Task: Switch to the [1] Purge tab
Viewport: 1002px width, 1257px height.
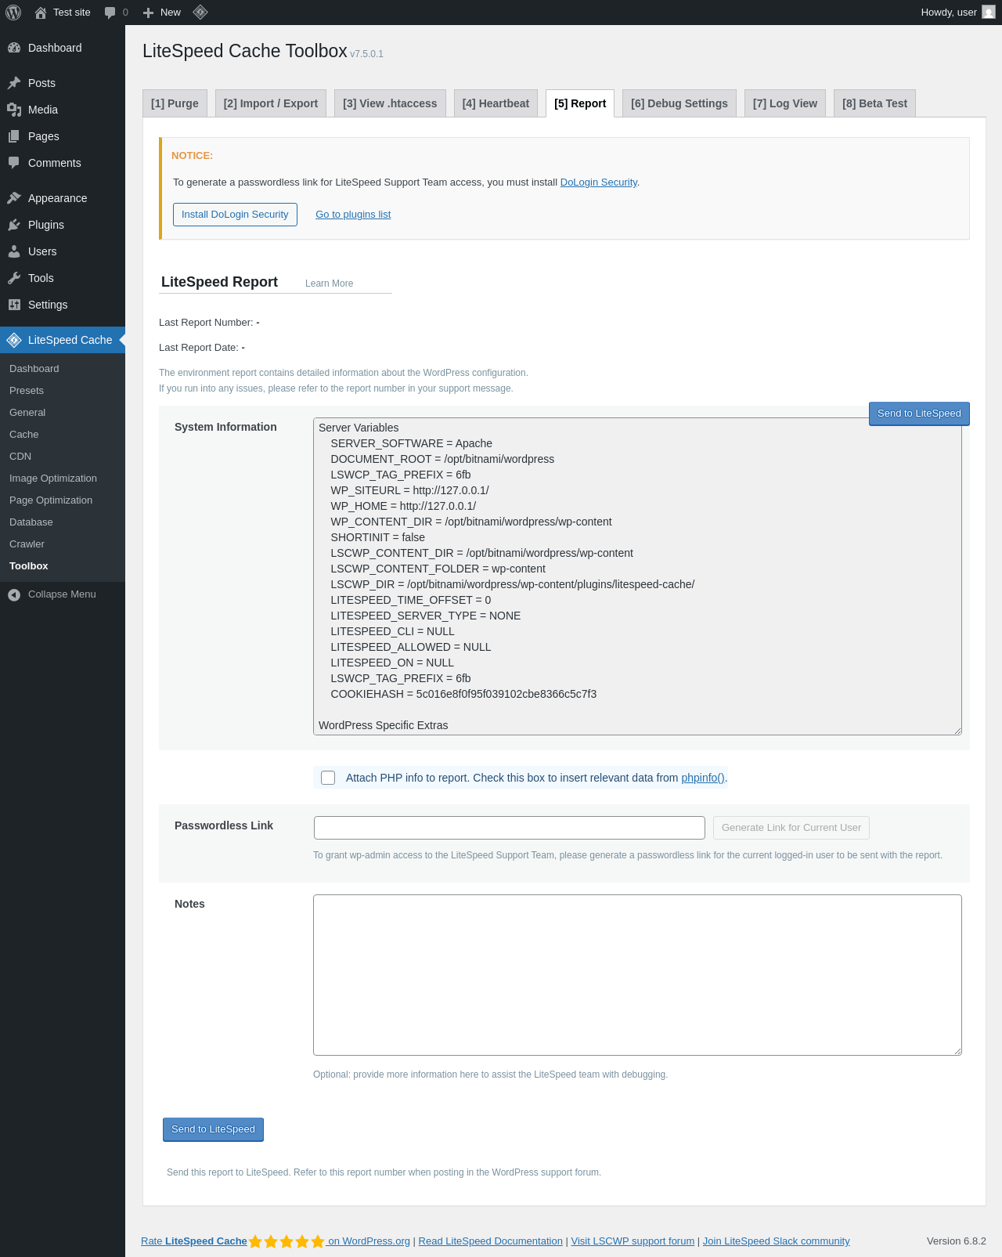Action: pyautogui.click(x=175, y=103)
